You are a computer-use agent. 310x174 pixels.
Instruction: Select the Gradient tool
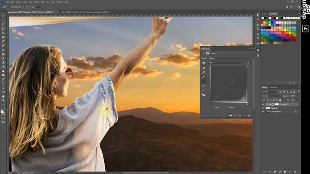pyautogui.click(x=3, y=67)
